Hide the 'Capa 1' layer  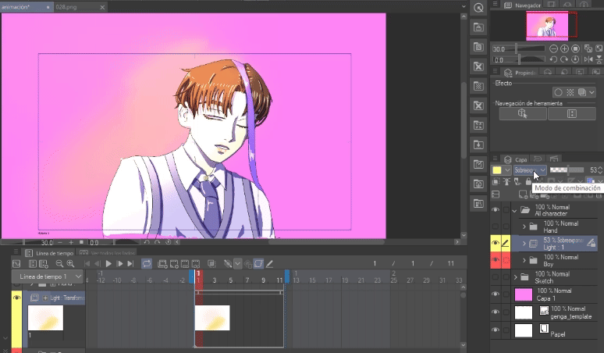[496, 294]
